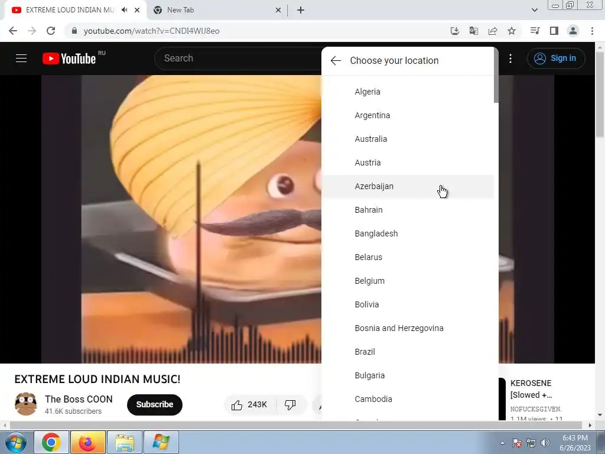Choose Bangladesh from the location list
The width and height of the screenshot is (605, 454).
click(408, 234)
